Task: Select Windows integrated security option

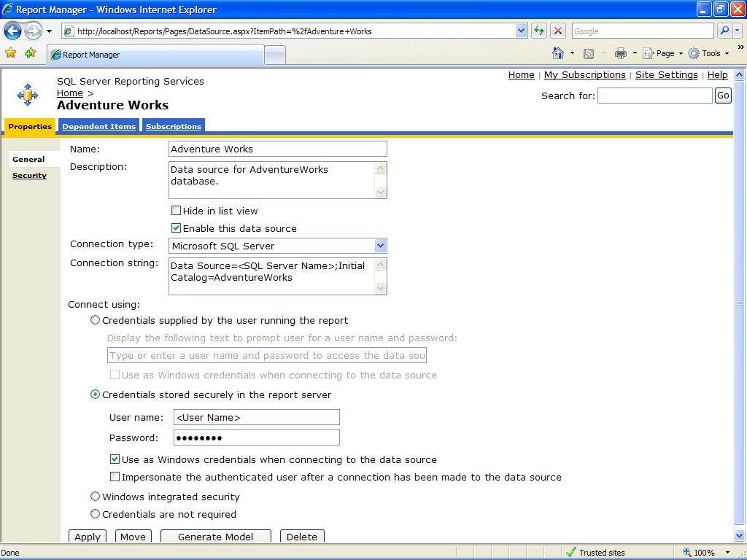Action: coord(95,497)
